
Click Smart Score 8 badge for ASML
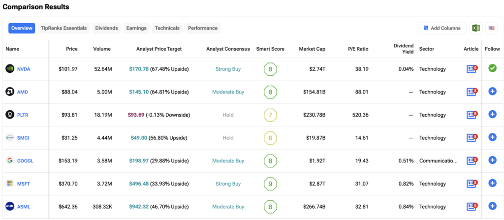point(270,207)
